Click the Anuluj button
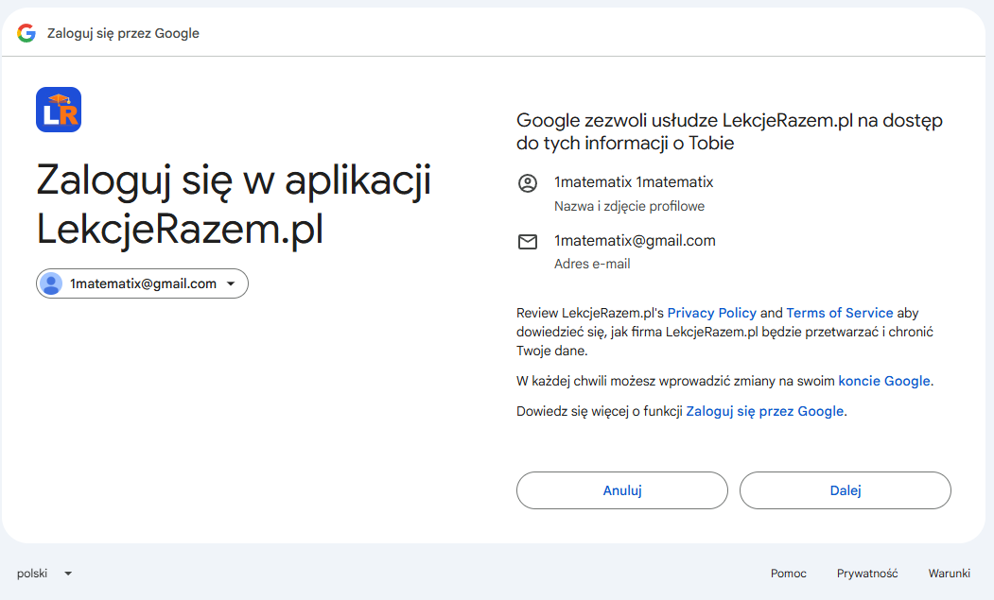The width and height of the screenshot is (994, 600). click(x=622, y=490)
